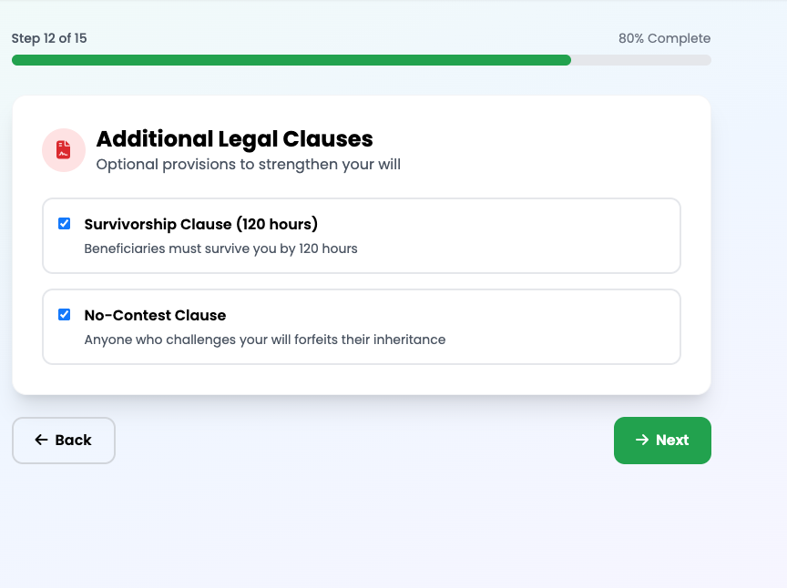This screenshot has width=787, height=588.
Task: Click the green filled progress bar
Action: [291, 60]
